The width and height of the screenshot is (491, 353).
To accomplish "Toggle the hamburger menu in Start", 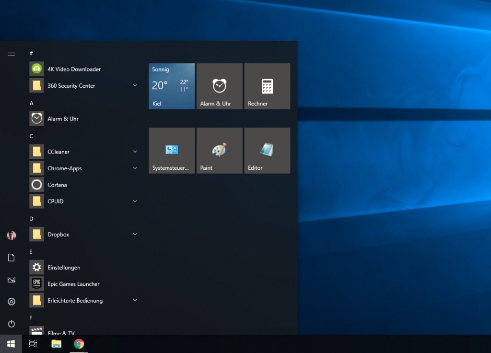I will coord(12,54).
